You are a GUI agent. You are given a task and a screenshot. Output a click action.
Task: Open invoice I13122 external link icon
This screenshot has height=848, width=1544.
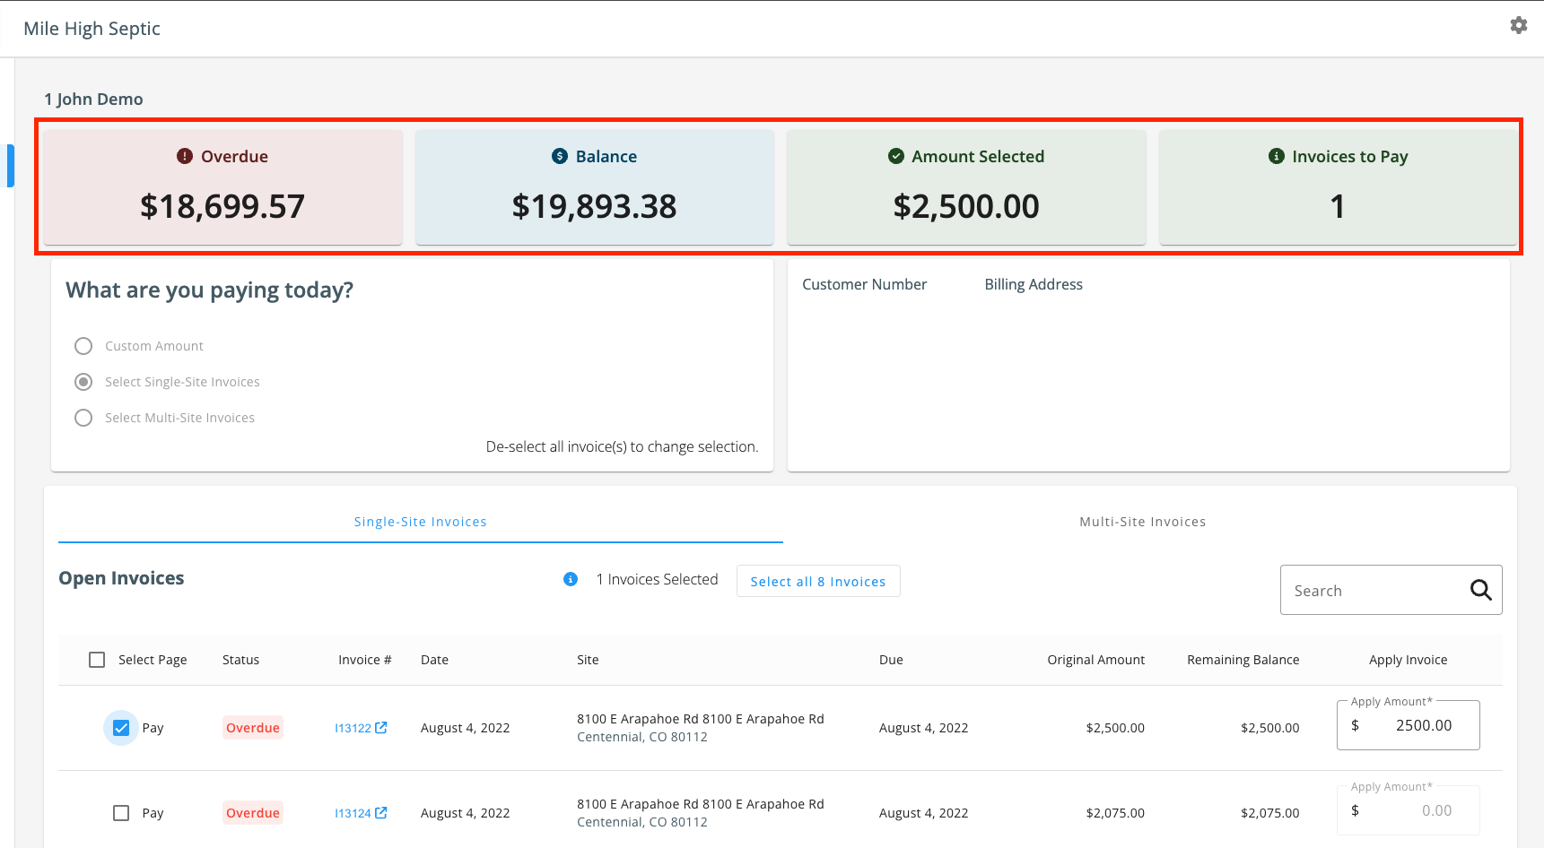pos(381,728)
